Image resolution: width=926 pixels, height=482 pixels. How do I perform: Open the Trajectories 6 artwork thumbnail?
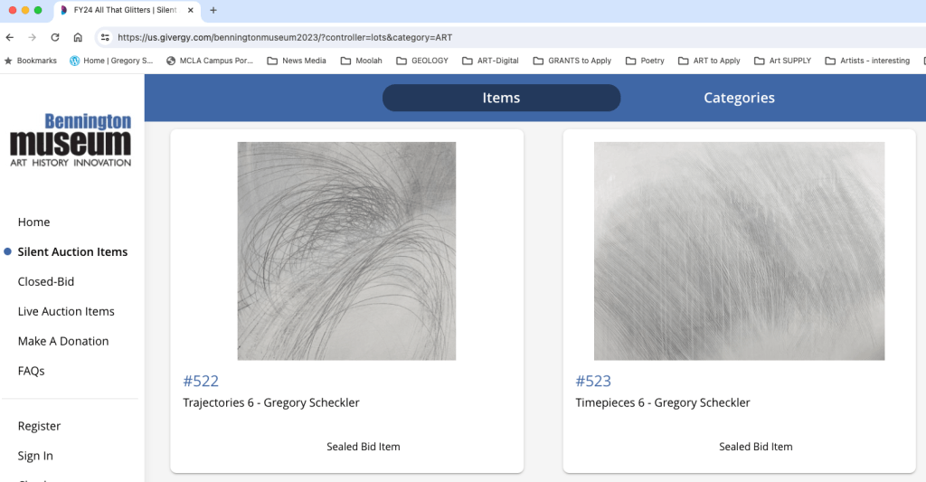coord(346,250)
